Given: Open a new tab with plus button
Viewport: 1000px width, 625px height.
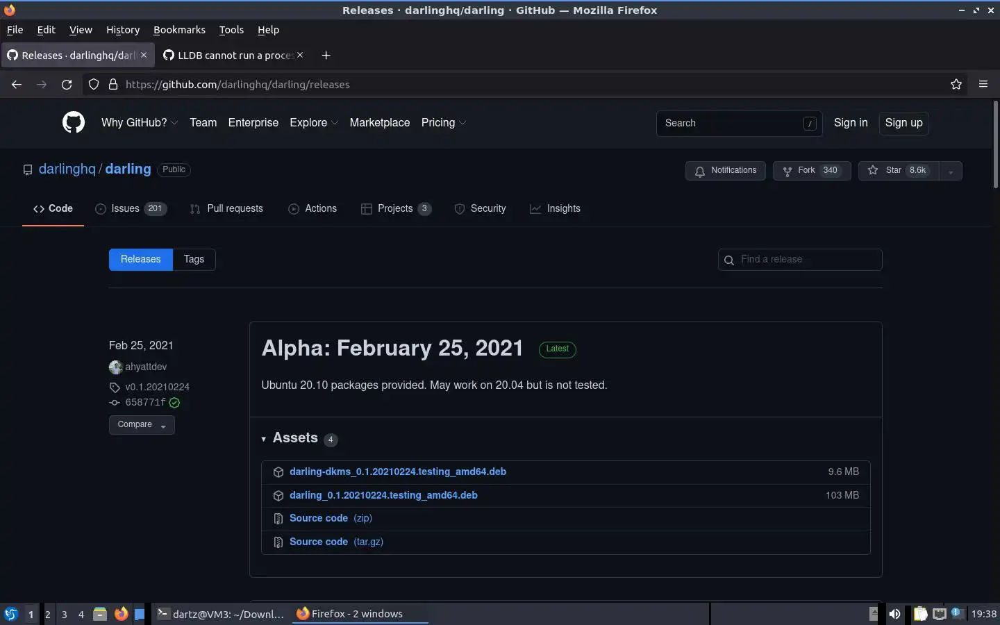Looking at the screenshot, I should tap(326, 55).
